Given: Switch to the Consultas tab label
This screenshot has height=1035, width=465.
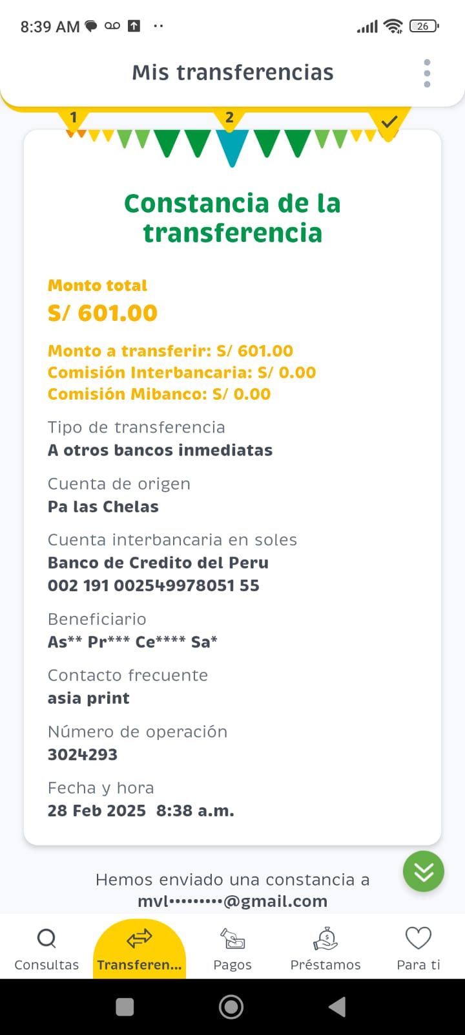Looking at the screenshot, I should tap(46, 964).
